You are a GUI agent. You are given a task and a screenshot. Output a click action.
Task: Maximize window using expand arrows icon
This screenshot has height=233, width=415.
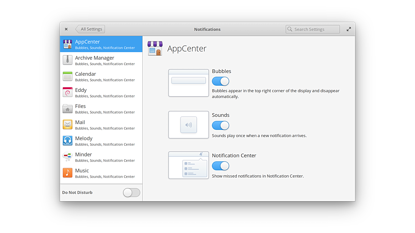(x=348, y=29)
